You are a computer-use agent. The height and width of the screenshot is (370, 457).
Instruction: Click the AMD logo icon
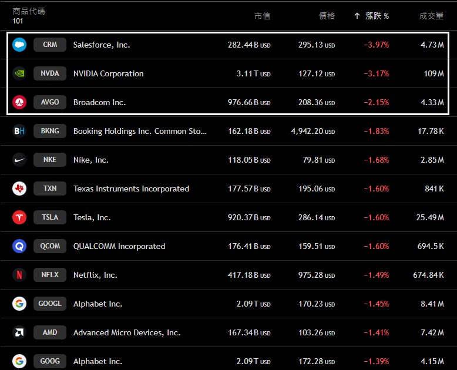(19, 332)
